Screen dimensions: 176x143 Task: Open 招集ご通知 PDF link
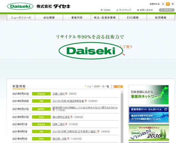58,124
